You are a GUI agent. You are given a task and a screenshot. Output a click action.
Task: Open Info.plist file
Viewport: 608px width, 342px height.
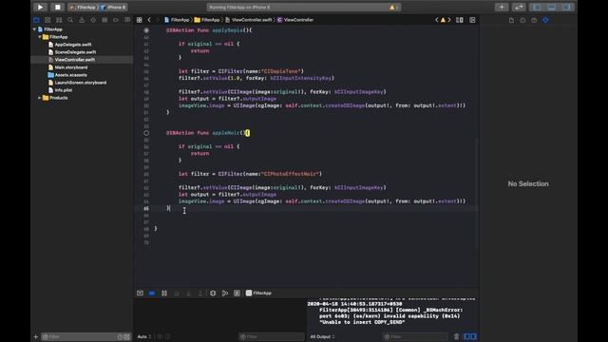pos(63,90)
